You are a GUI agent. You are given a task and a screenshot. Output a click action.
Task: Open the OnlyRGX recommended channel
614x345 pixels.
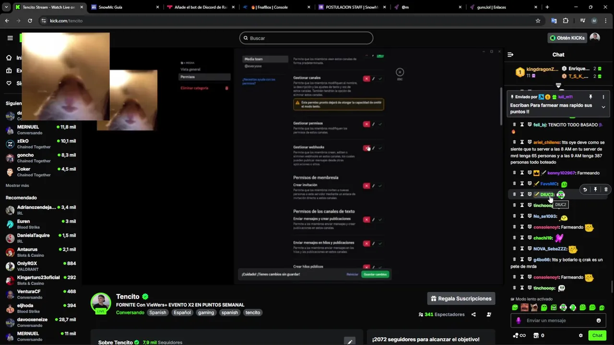(x=41, y=266)
